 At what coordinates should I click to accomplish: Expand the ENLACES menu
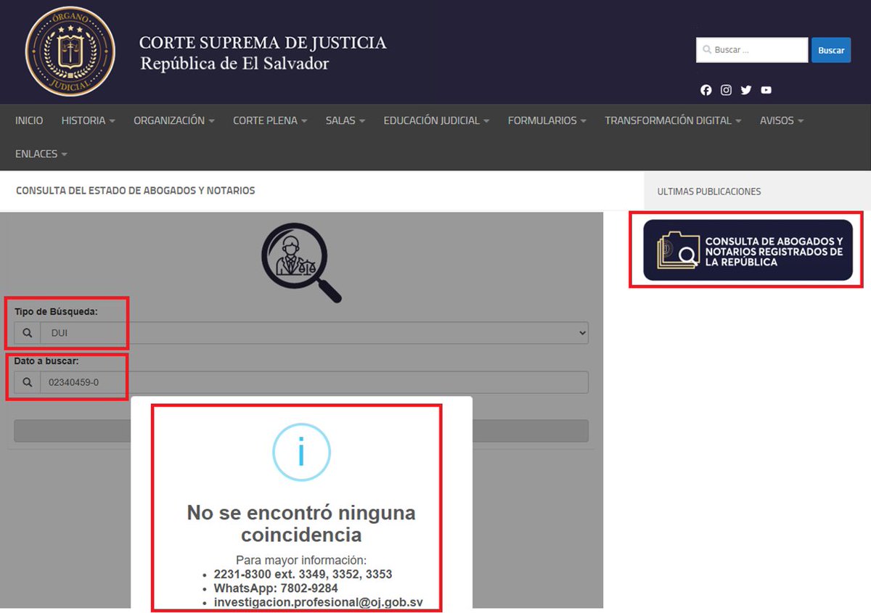click(x=41, y=154)
